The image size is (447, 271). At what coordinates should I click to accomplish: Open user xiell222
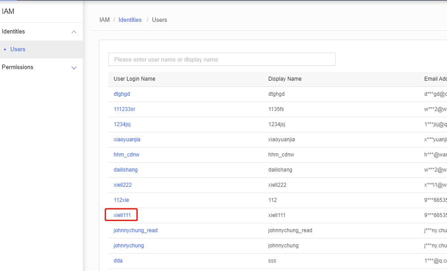(123, 185)
